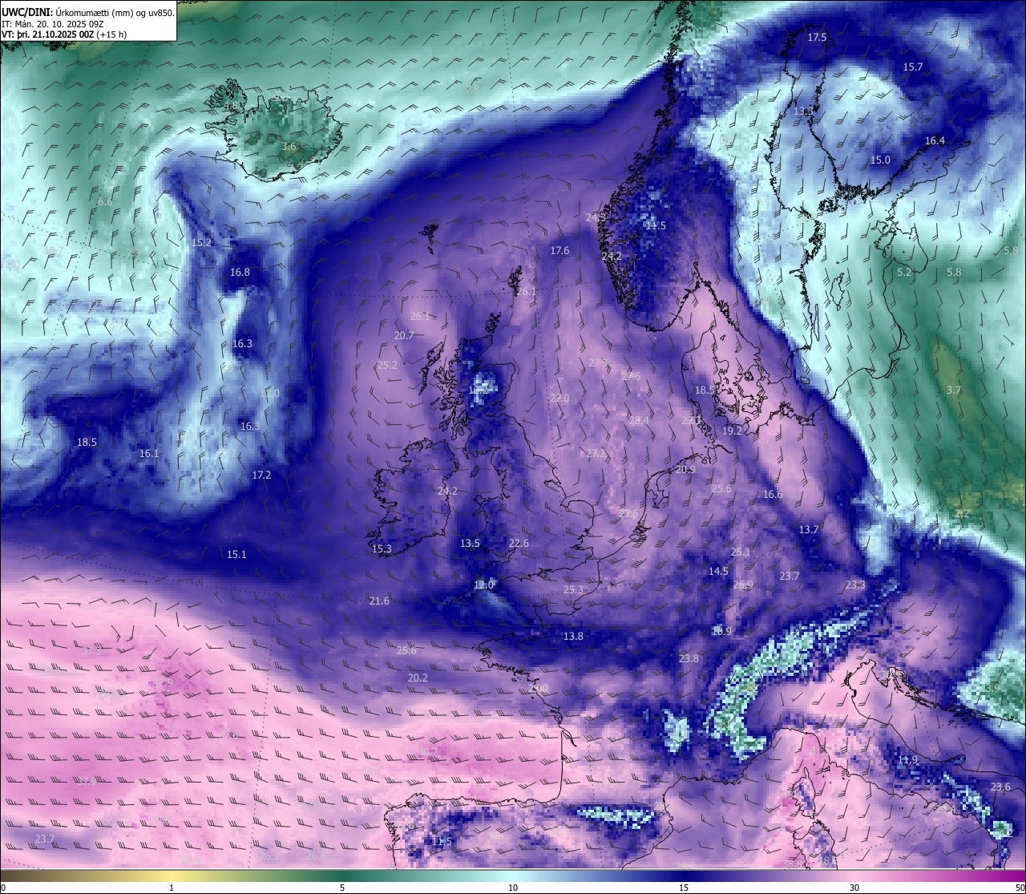Click the 24.3 value on the Norwegian coast
Screen dimensions: 1026x894
(596, 217)
